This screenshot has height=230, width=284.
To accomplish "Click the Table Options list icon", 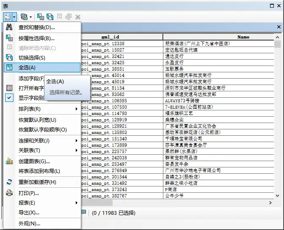I will tap(8, 17).
